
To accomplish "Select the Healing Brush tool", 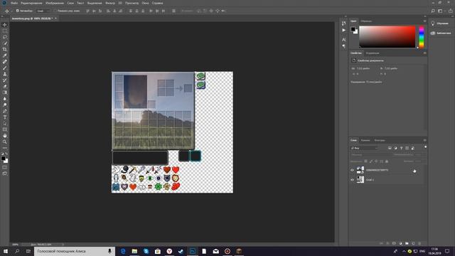I will (x=5, y=62).
